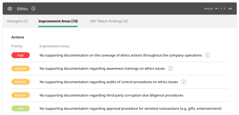Click the red High priority badge
Viewport: 239px width, 115px height.
tap(21, 55)
